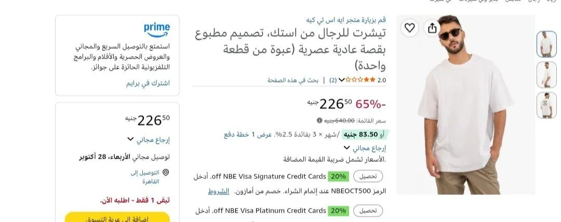
Task: Collect NBE Visa Platinum 20% coupon
Action: pos(368,211)
